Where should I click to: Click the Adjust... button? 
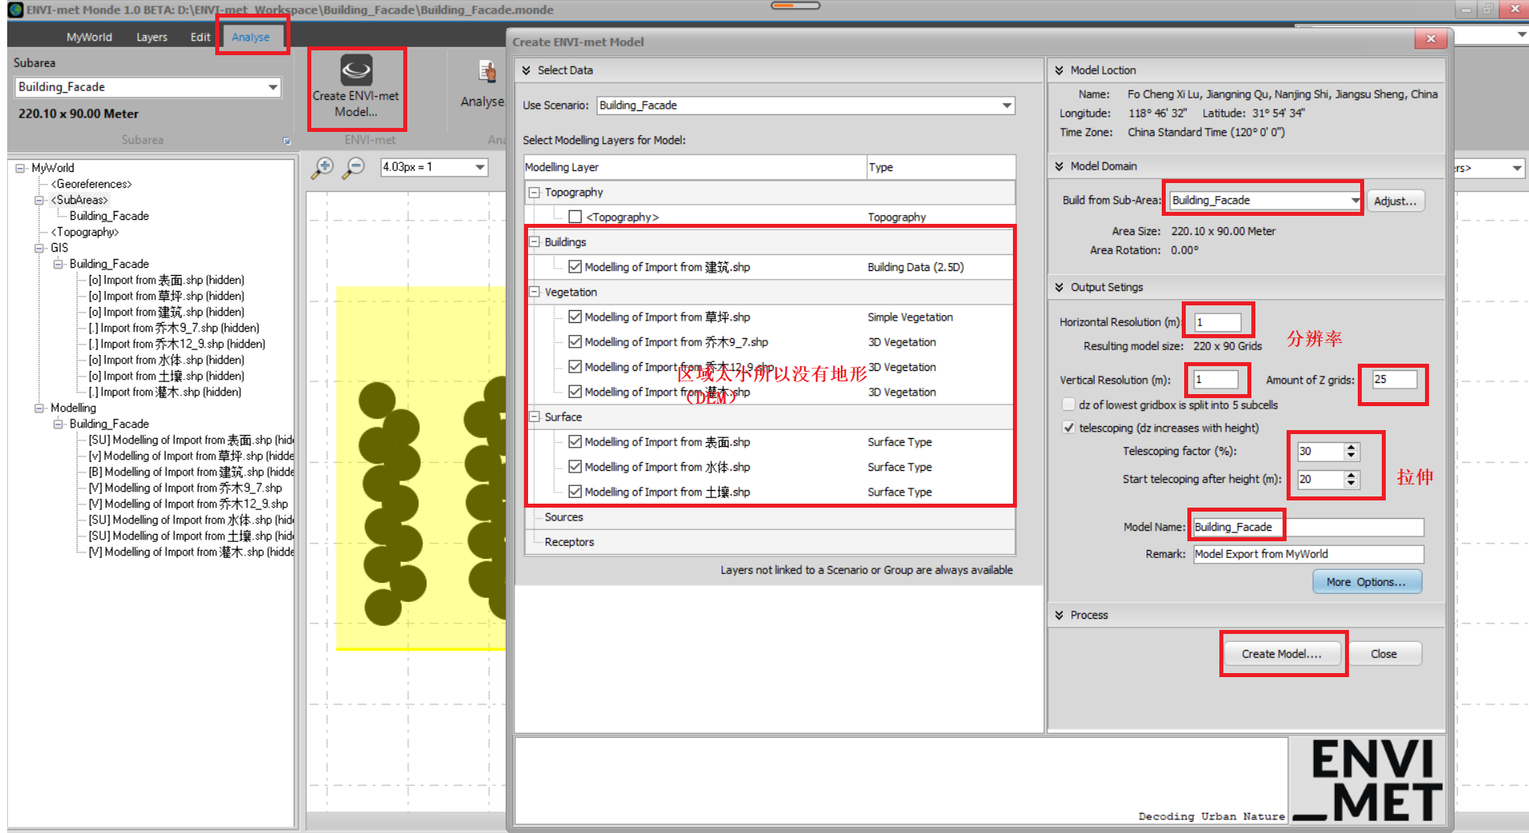coord(1395,201)
